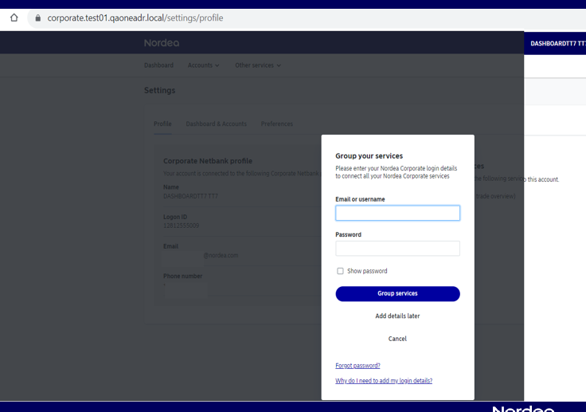The width and height of the screenshot is (586, 412).
Task: Cancel the Group your services dialog
Action: coord(397,339)
